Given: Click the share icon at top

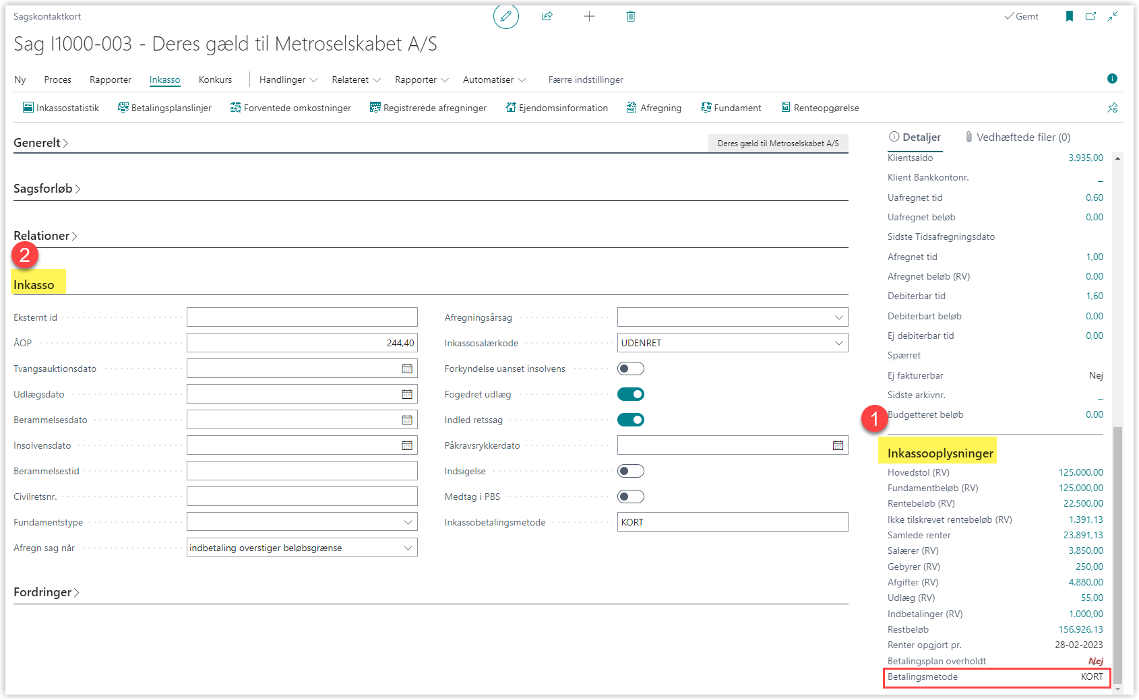Looking at the screenshot, I should pos(547,16).
